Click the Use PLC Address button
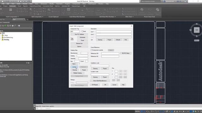The height and width of the screenshot is (113, 202). tap(79, 34)
